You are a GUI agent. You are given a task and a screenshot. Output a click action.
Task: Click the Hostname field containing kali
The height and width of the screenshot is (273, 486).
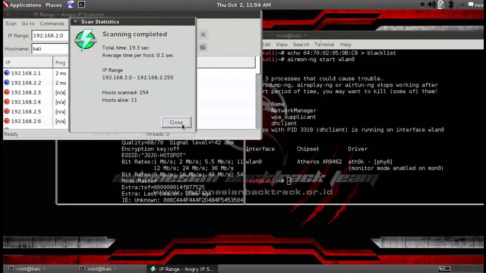pyautogui.click(x=50, y=49)
